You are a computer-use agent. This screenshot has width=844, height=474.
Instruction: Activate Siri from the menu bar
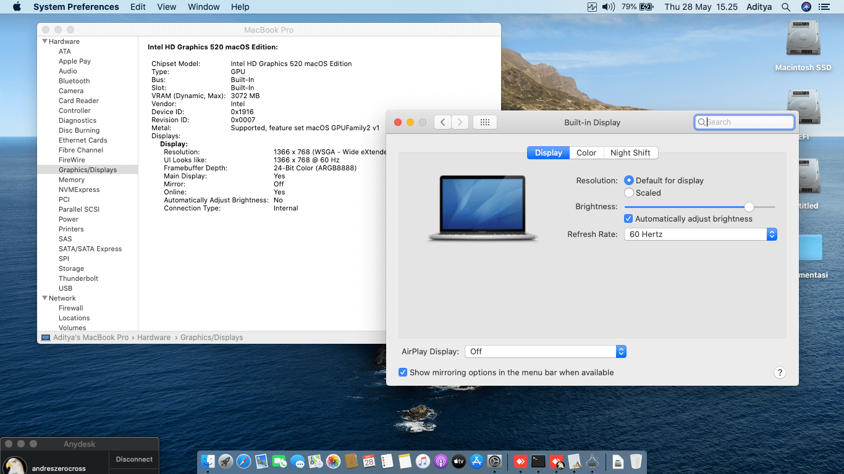(806, 7)
